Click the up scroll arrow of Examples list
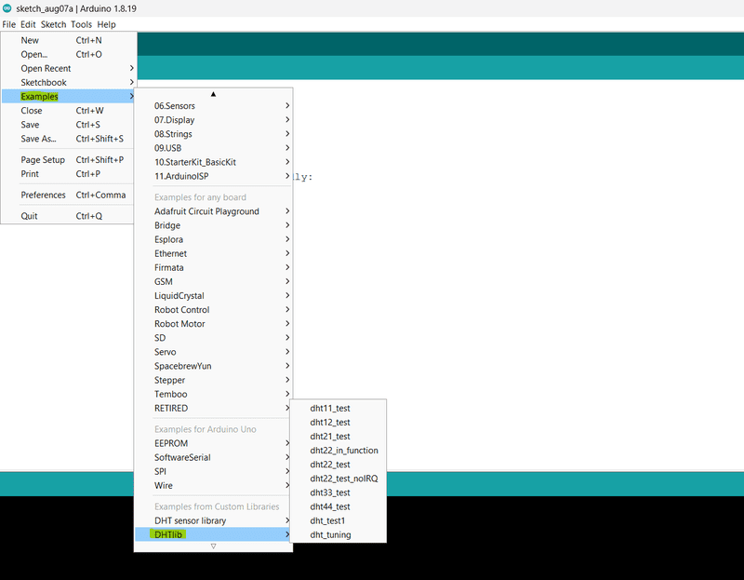 213,94
